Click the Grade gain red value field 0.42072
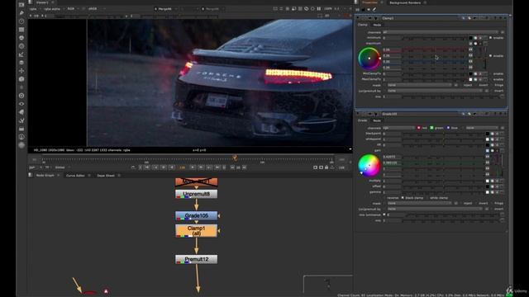Viewport: 529px width, 297px height. [392, 157]
